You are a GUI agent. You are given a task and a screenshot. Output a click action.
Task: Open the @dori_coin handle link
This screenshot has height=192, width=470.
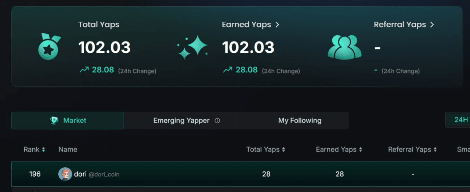pyautogui.click(x=104, y=174)
